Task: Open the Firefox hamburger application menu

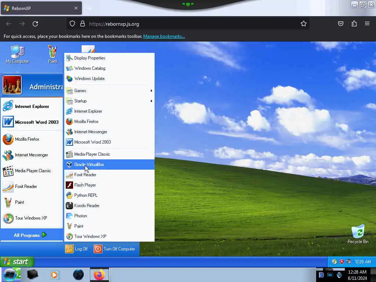Action: 367,24
